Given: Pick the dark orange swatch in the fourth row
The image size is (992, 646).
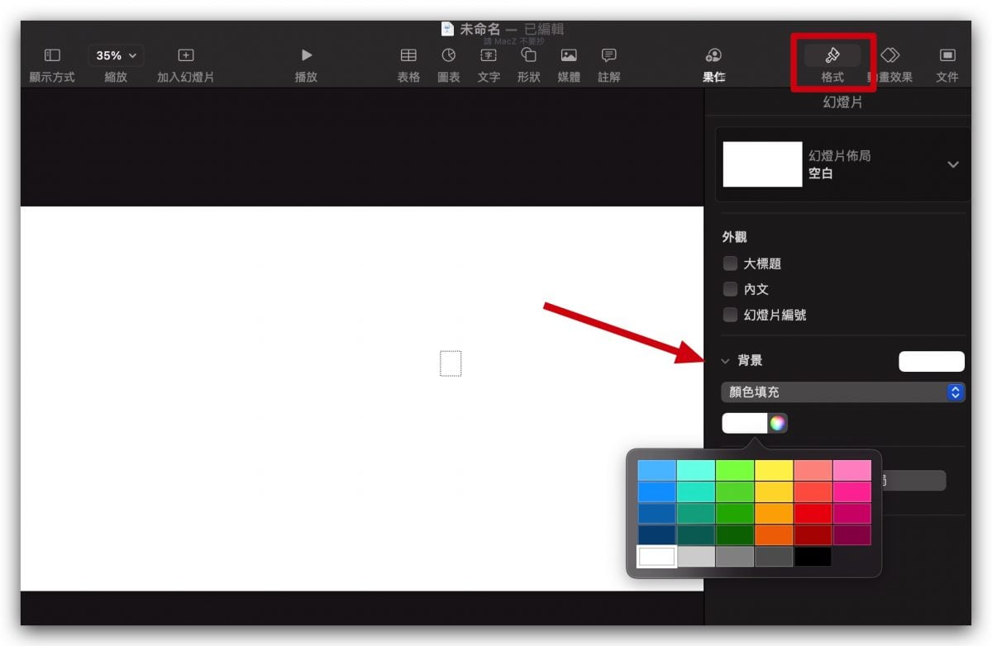Looking at the screenshot, I should pos(774,534).
